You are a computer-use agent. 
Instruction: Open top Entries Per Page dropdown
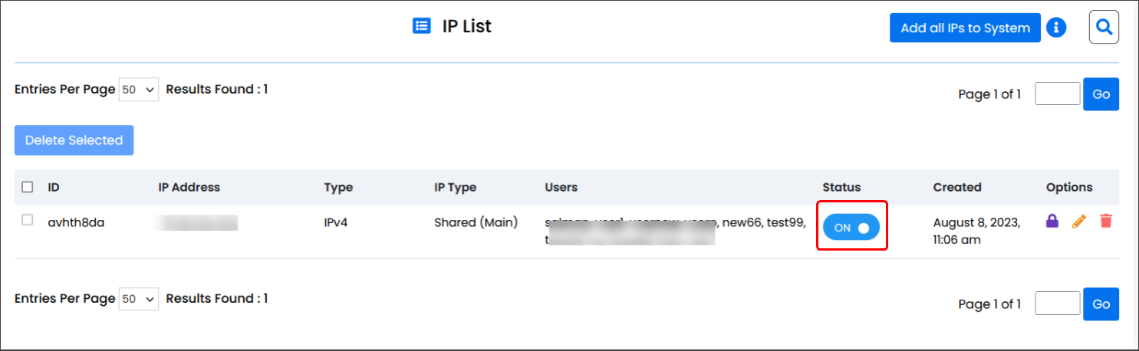139,90
